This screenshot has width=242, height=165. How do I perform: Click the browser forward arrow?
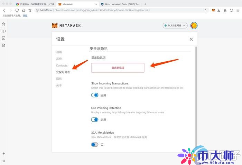(11, 10)
